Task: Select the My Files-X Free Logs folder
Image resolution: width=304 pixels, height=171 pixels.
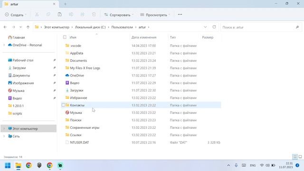Action: point(85,68)
